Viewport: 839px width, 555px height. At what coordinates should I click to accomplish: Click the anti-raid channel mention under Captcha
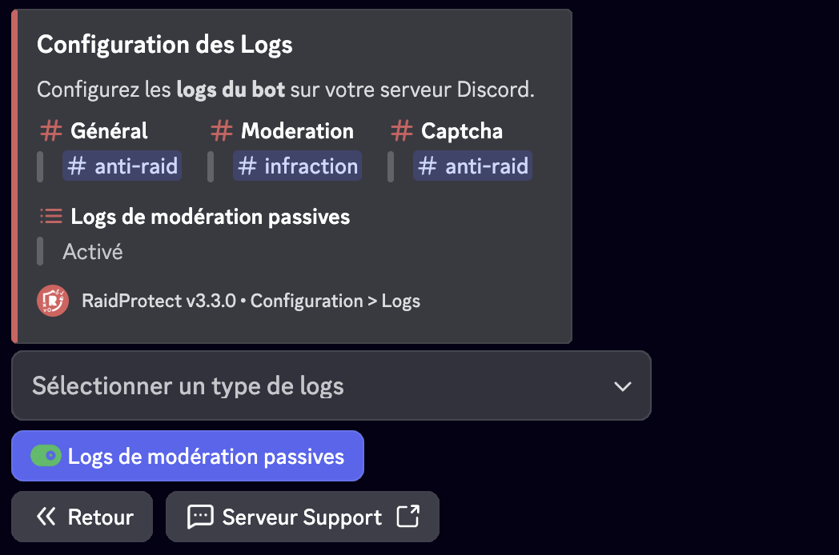(x=472, y=166)
